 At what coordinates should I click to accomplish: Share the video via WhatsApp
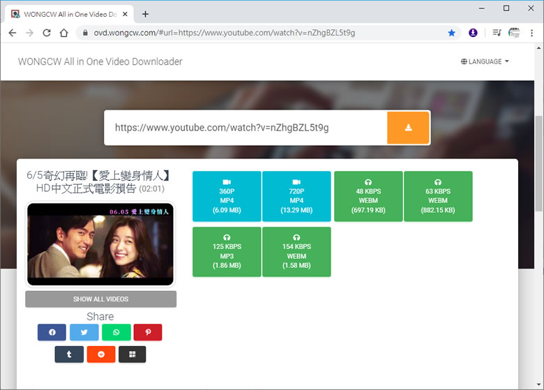(116, 333)
